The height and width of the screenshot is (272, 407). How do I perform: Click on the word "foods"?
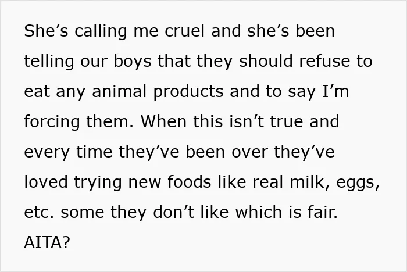[189, 181]
